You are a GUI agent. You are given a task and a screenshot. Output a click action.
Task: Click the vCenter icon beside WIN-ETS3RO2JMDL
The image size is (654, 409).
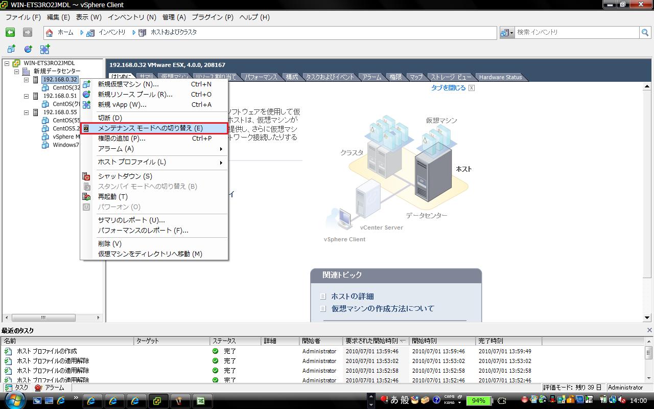click(16, 63)
